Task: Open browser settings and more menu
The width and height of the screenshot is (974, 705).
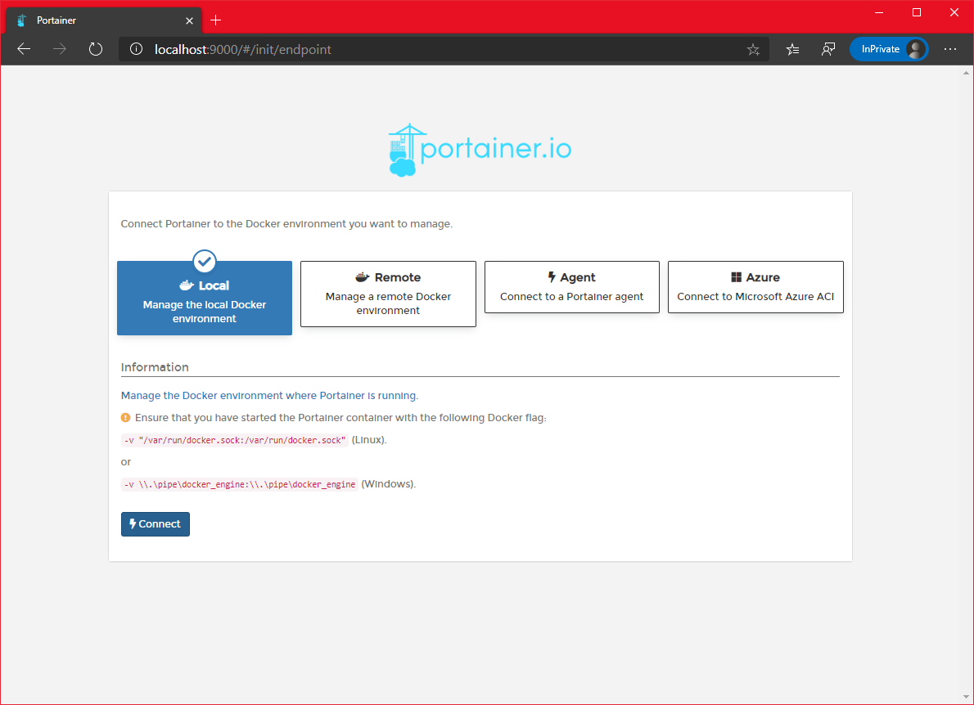Action: tap(950, 49)
